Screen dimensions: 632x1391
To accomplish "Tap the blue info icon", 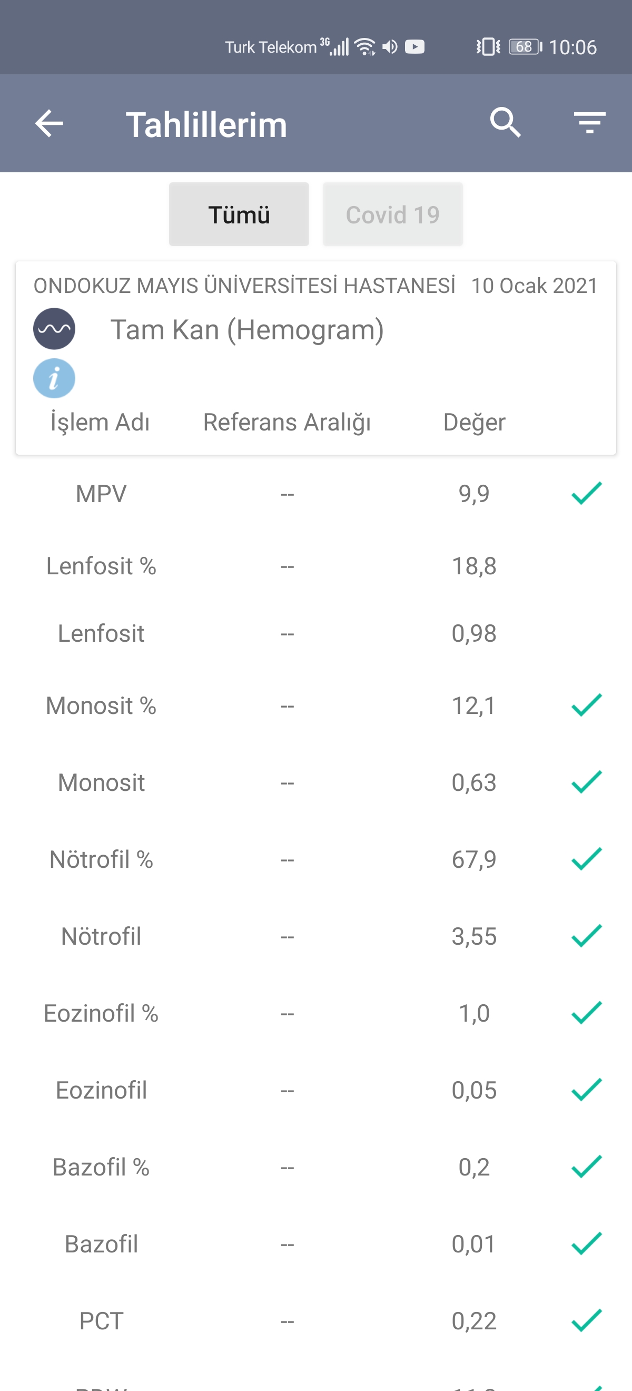I will pyautogui.click(x=54, y=378).
